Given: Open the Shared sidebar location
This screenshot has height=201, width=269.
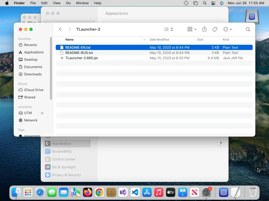Looking at the screenshot, I should pyautogui.click(x=29, y=97).
